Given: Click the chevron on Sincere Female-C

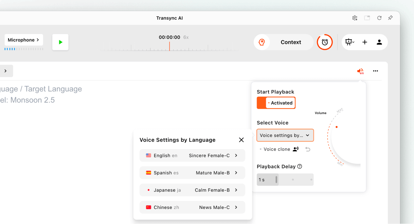Looking at the screenshot, I should click(236, 156).
